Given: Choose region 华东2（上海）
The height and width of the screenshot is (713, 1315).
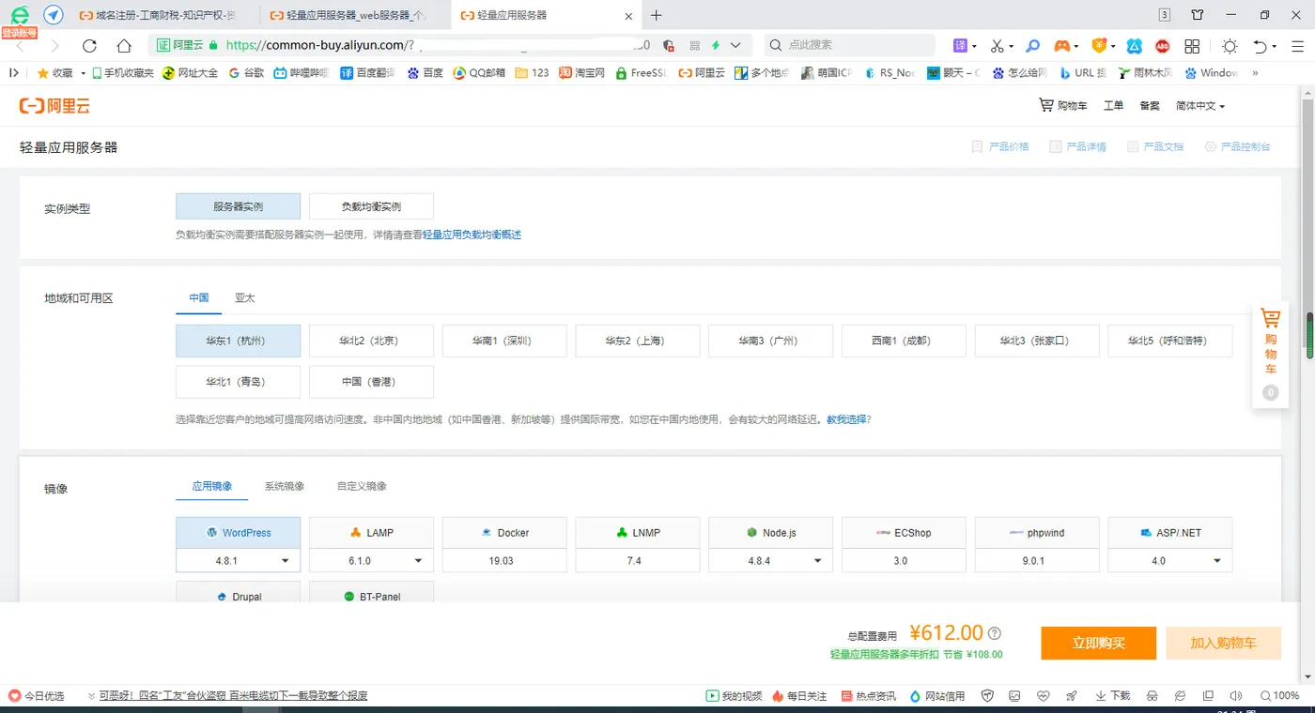Looking at the screenshot, I should 638,341.
